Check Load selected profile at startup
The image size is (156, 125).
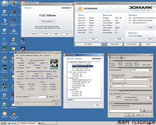click(x=110, y=106)
